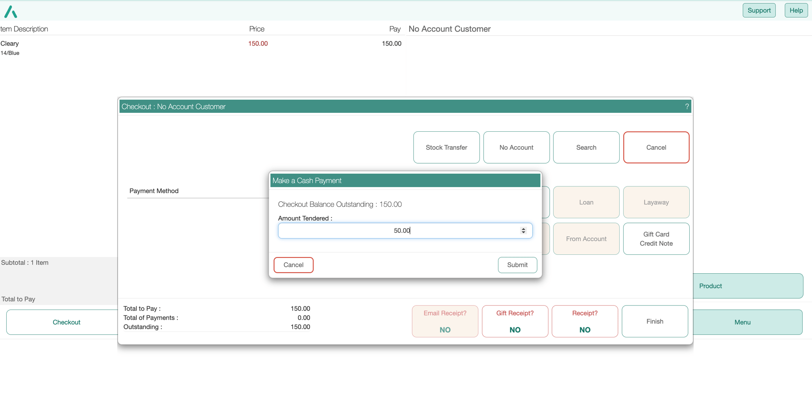Submit the cash payment

pyautogui.click(x=517, y=265)
